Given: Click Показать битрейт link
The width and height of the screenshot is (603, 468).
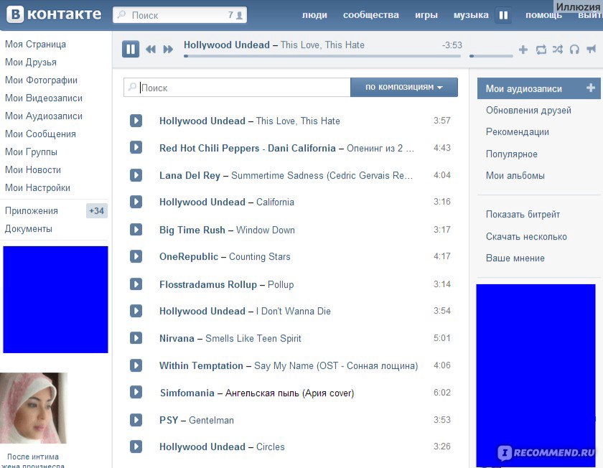Looking at the screenshot, I should (523, 214).
